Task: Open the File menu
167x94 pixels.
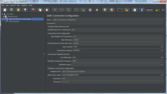Action: (x=3, y=5)
